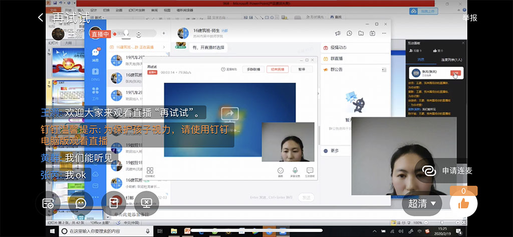Switch slide pane to 大纲 tab
The width and height of the screenshot is (513, 237).
click(x=68, y=43)
